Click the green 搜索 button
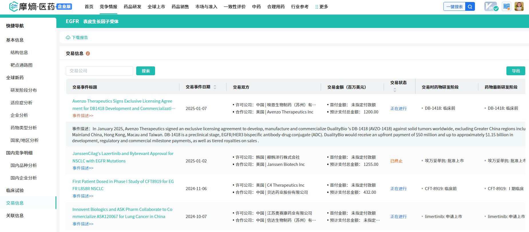Viewport: 529px width, 232px height. click(x=145, y=71)
